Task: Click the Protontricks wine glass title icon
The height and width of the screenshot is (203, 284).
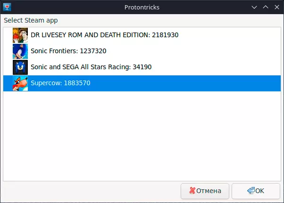Action: click(7, 7)
